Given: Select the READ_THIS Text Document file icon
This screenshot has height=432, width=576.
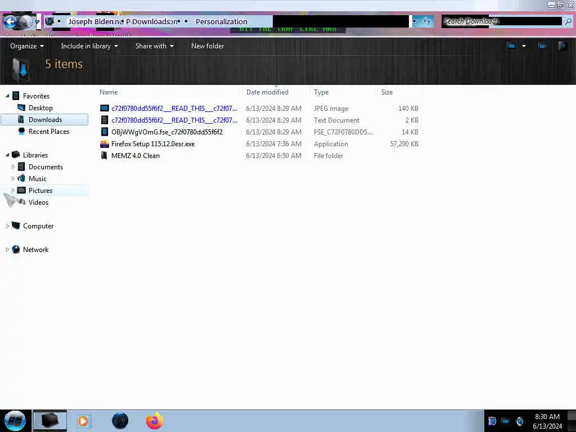Looking at the screenshot, I should [105, 120].
